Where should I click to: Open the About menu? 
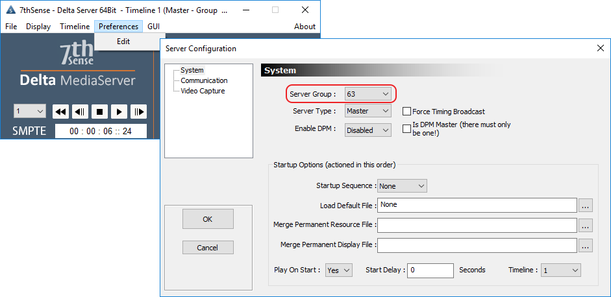click(x=305, y=27)
